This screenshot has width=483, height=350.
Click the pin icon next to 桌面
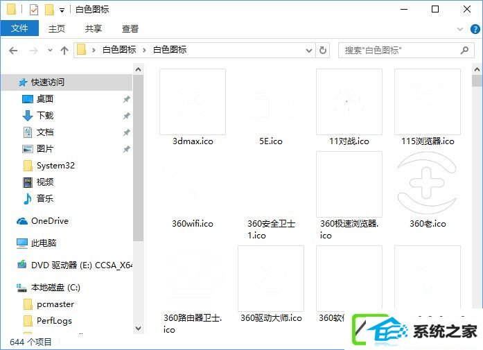pyautogui.click(x=126, y=99)
